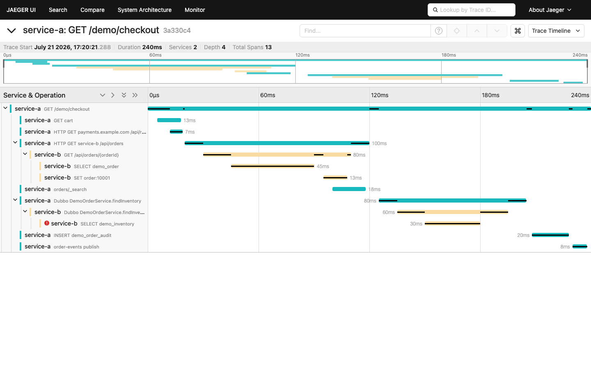Click the 8ms order-events publish bar
The height and width of the screenshot is (369, 591).
click(x=580, y=246)
